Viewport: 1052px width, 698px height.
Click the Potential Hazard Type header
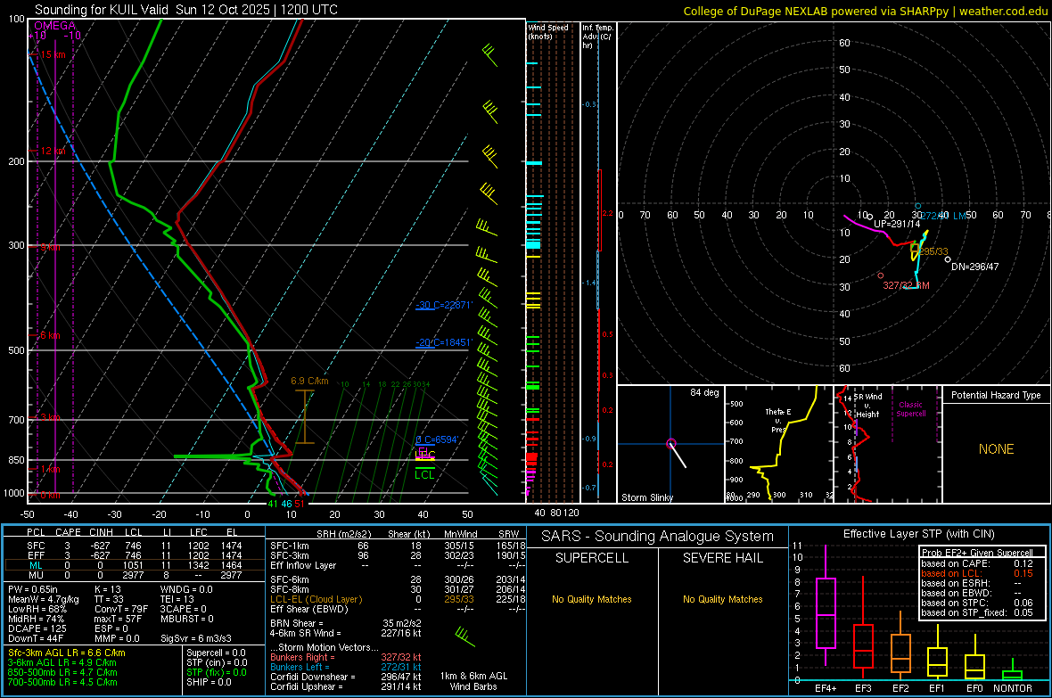(996, 395)
